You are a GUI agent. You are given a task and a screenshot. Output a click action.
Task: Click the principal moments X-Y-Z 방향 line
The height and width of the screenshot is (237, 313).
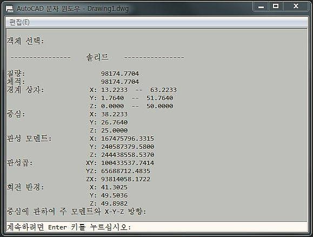point(77,212)
